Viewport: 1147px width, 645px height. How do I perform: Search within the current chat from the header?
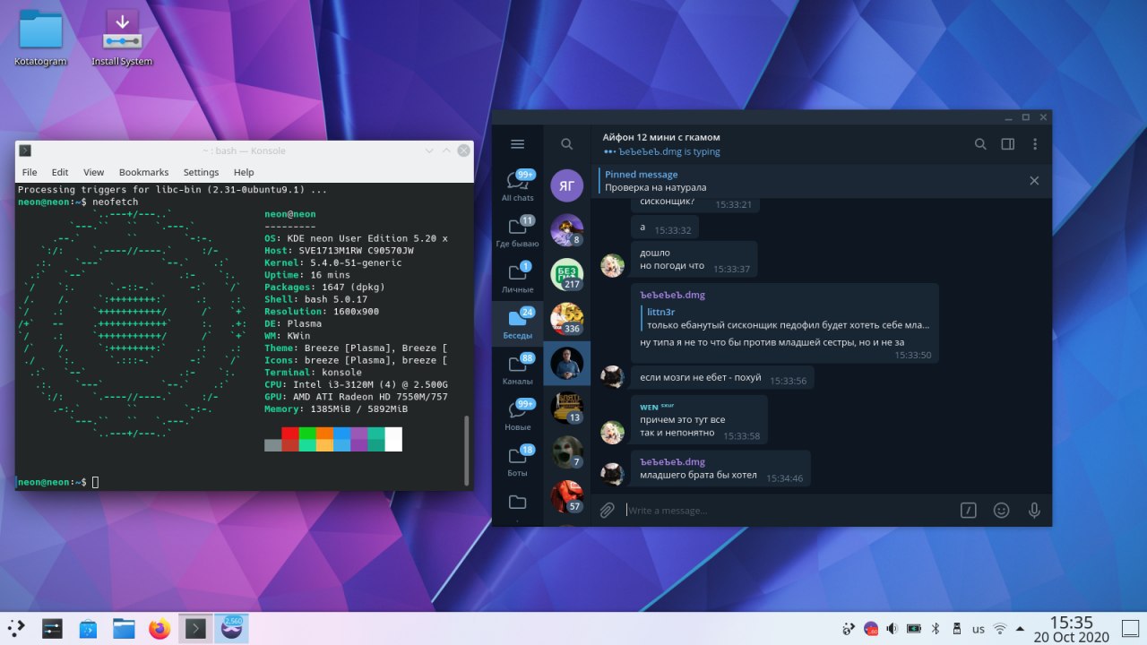980,144
